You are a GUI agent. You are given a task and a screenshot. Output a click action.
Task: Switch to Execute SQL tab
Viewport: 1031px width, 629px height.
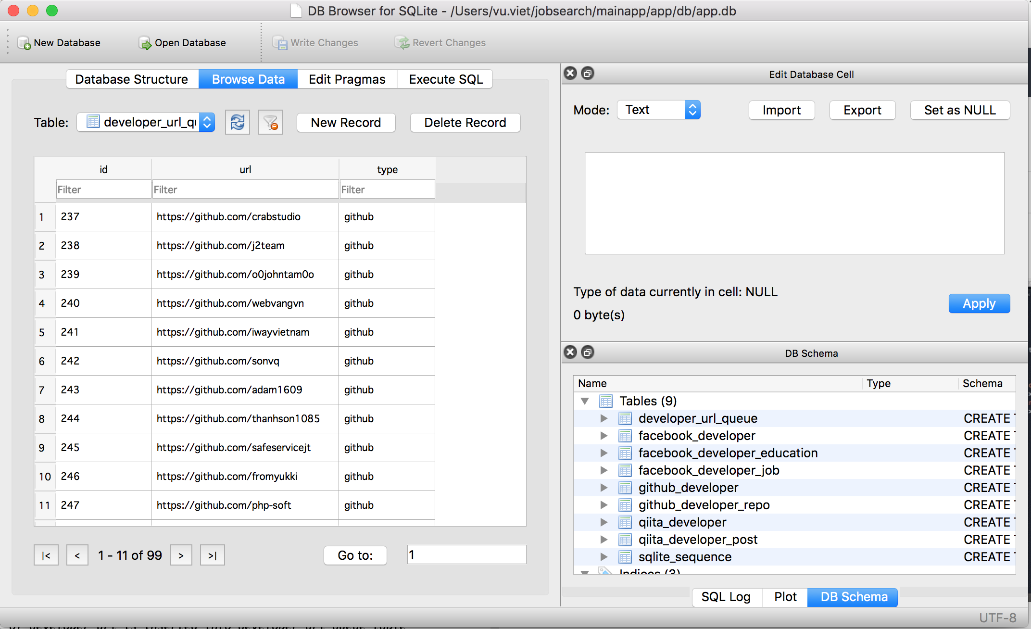[445, 79]
